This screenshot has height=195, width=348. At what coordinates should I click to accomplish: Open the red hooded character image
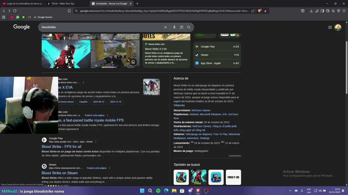click(x=66, y=54)
